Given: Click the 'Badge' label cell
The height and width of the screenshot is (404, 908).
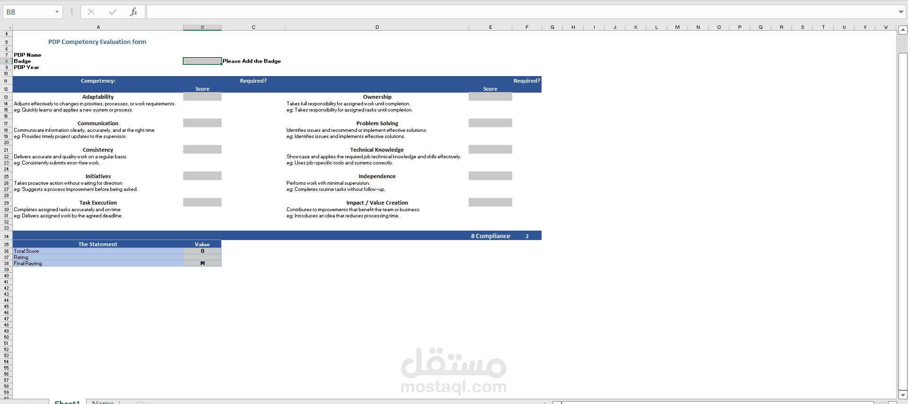Looking at the screenshot, I should click(x=22, y=61).
